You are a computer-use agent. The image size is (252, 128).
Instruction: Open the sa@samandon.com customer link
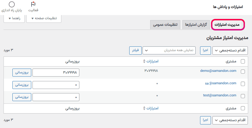220,83
